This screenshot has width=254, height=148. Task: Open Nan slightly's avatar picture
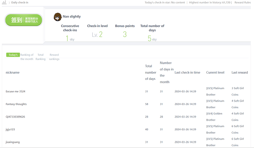57,17
